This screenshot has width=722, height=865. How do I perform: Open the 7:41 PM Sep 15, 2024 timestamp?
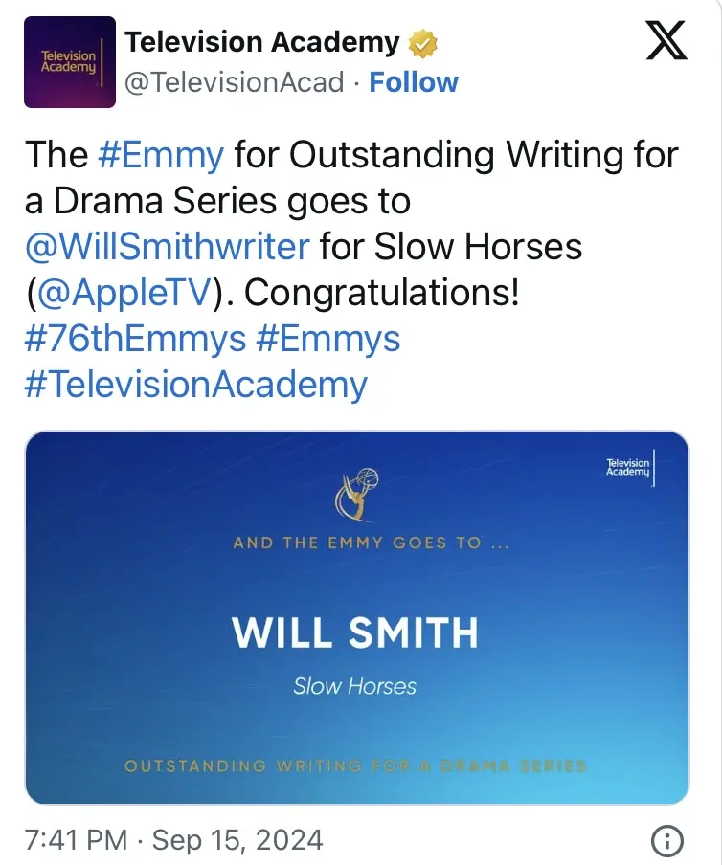(173, 841)
